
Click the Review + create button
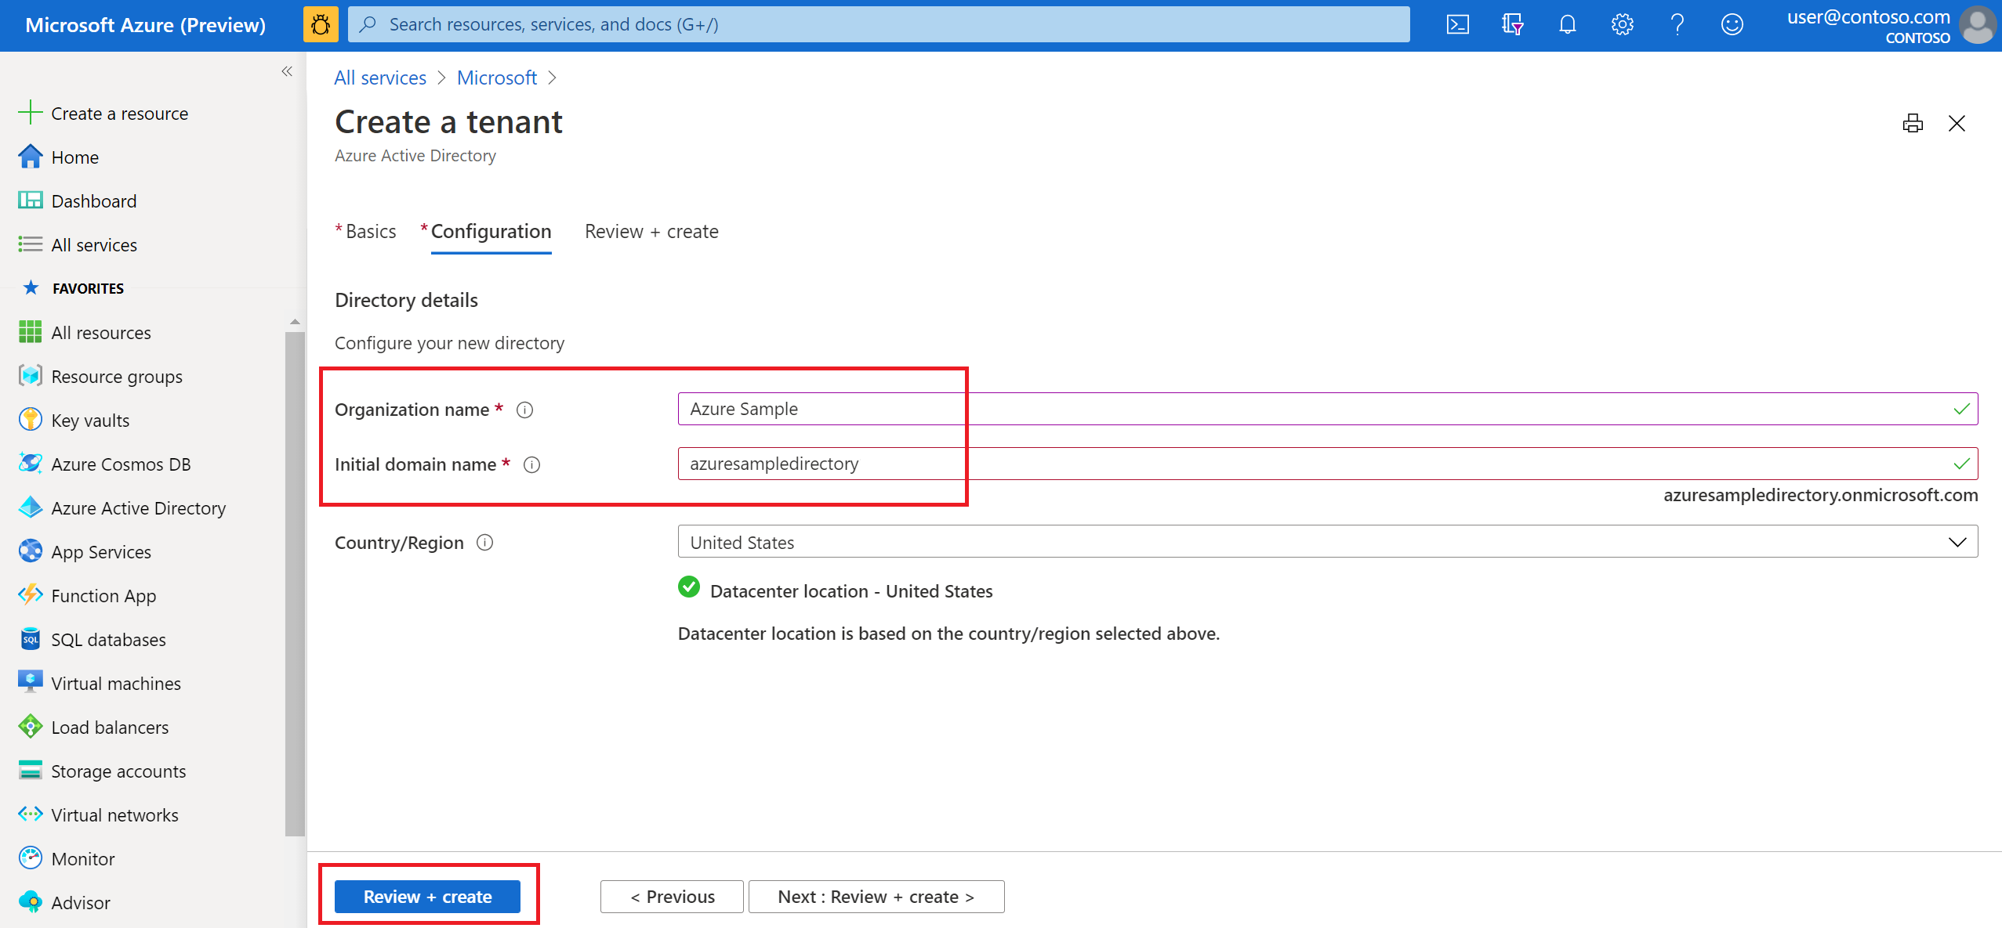(x=428, y=896)
